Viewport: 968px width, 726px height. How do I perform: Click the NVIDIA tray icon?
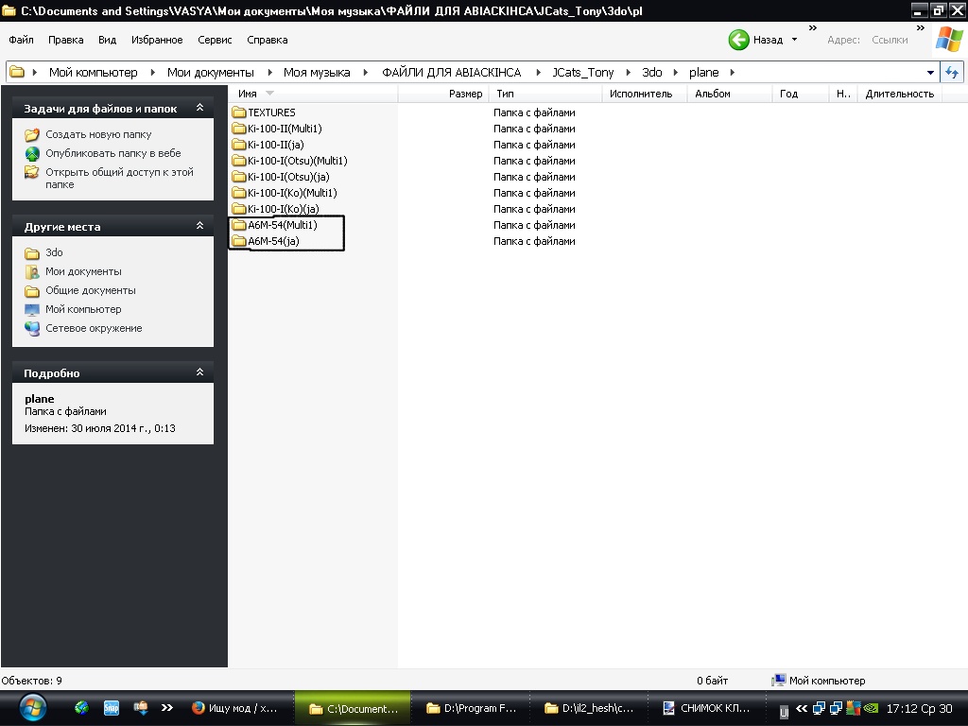pyautogui.click(x=871, y=708)
